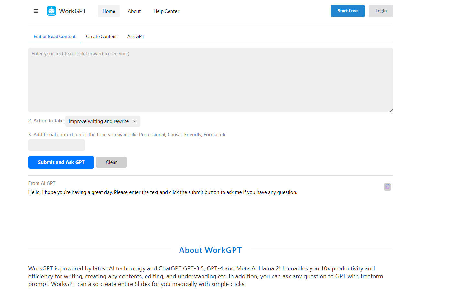The width and height of the screenshot is (458, 293).
Task: Visit the Help Center link
Action: 166,11
